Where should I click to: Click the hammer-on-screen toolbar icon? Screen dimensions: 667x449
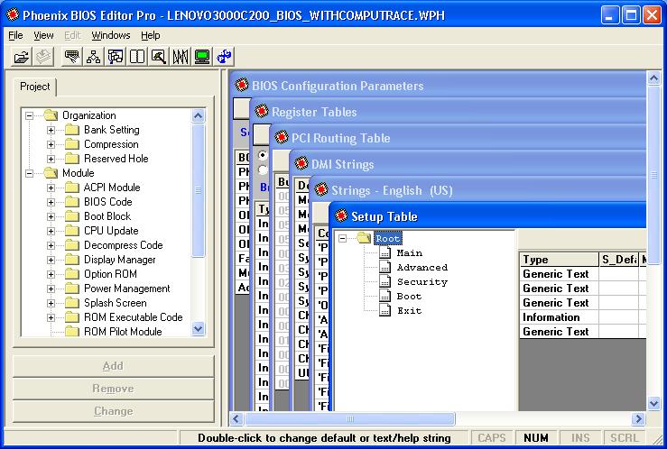click(159, 57)
